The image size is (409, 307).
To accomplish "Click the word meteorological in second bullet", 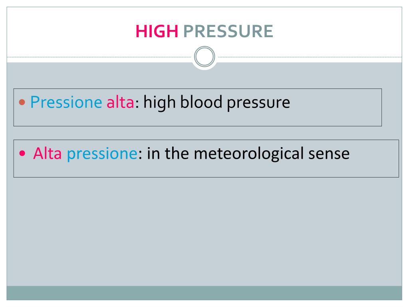I will point(248,154).
